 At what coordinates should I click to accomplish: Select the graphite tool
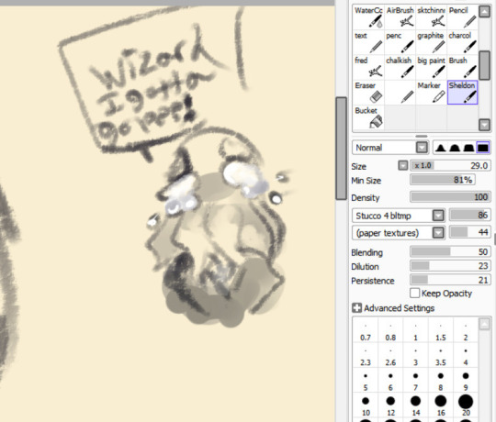pos(431,42)
